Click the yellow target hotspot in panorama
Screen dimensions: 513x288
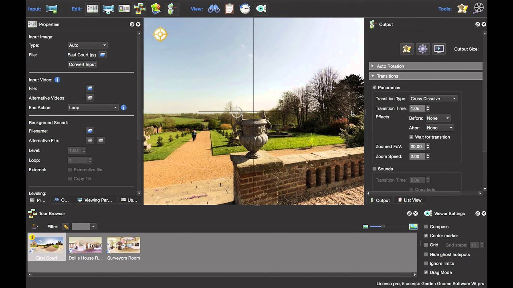[160, 34]
